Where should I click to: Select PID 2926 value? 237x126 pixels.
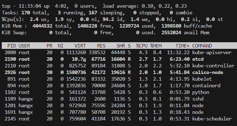click(10, 72)
